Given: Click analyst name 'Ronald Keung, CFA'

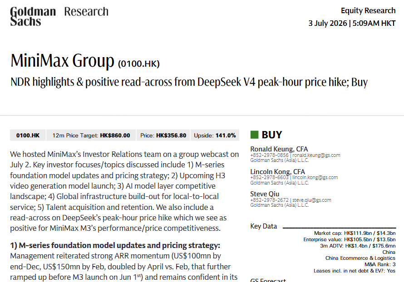Looking at the screenshot, I should click(x=279, y=149).
